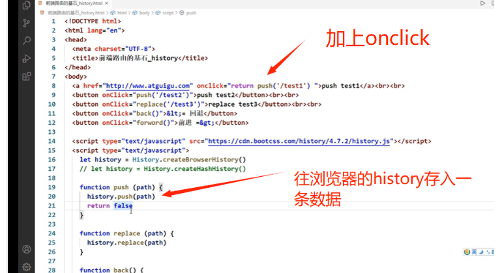Run the file with the play button
Screen dimensions: 502x273
point(482,3)
